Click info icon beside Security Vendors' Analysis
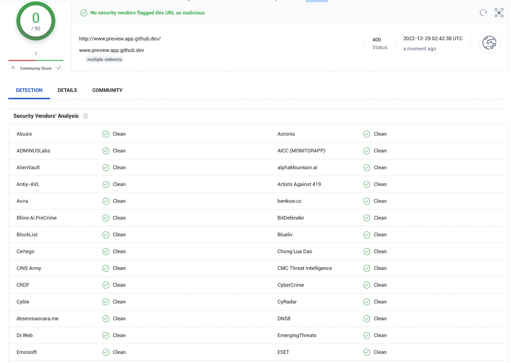Viewport: 511px width, 363px height. [x=85, y=116]
